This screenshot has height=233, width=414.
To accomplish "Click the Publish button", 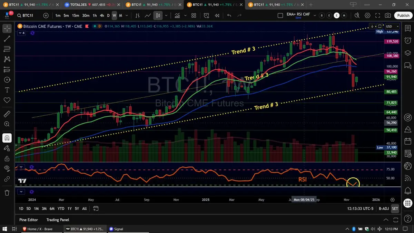I will pos(403,16).
